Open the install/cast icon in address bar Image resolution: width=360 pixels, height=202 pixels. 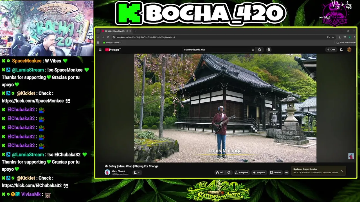(328, 37)
